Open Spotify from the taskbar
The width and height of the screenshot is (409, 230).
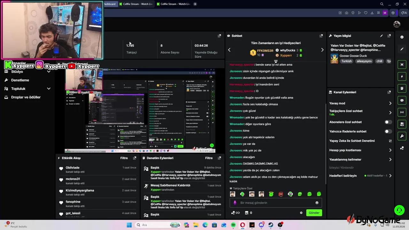point(233,225)
